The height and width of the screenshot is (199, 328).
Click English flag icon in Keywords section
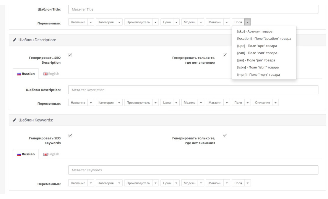[45, 154]
